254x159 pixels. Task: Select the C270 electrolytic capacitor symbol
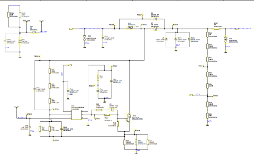(x=175, y=39)
